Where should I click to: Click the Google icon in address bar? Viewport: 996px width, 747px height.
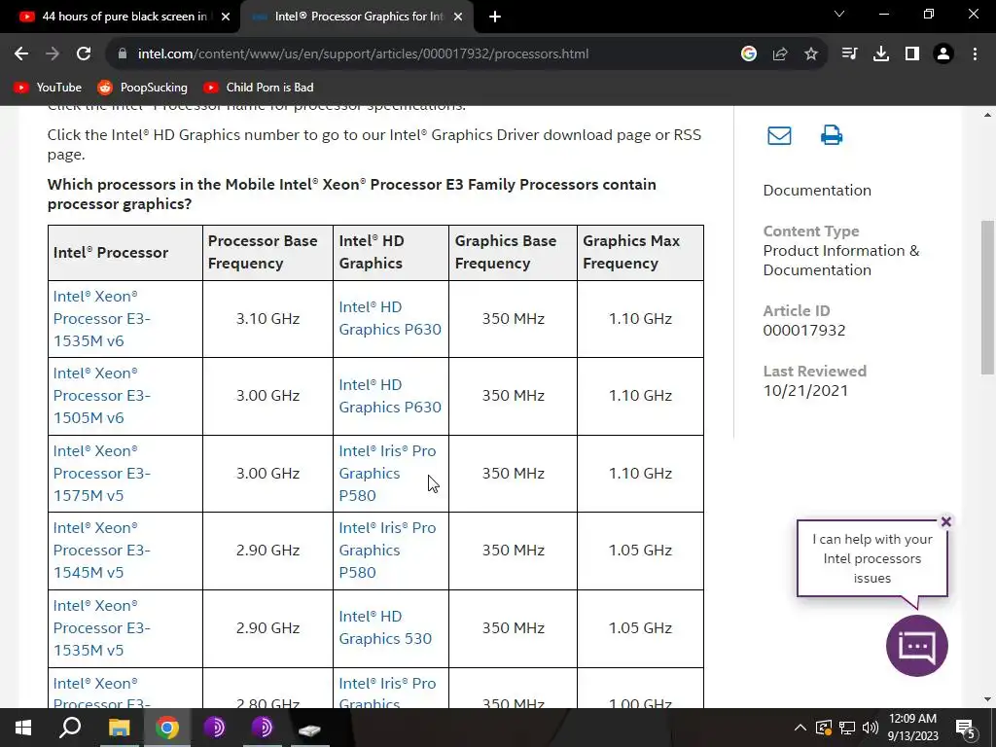(x=749, y=54)
